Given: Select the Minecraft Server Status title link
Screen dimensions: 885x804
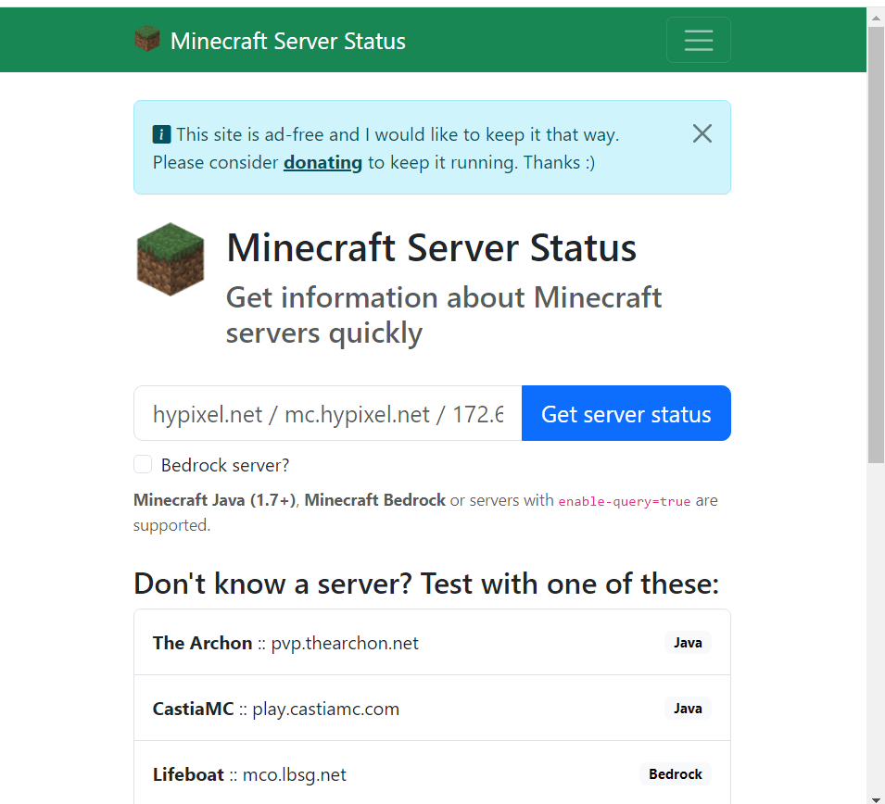Looking at the screenshot, I should 287,41.
